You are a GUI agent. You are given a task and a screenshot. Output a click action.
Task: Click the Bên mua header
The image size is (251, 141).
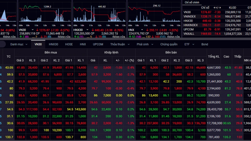[51, 52]
